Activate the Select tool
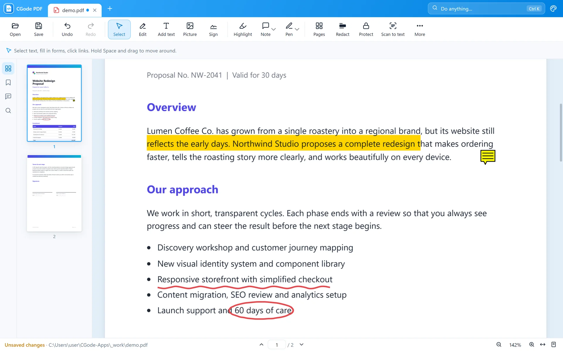The height and width of the screenshot is (351, 563). pyautogui.click(x=119, y=29)
